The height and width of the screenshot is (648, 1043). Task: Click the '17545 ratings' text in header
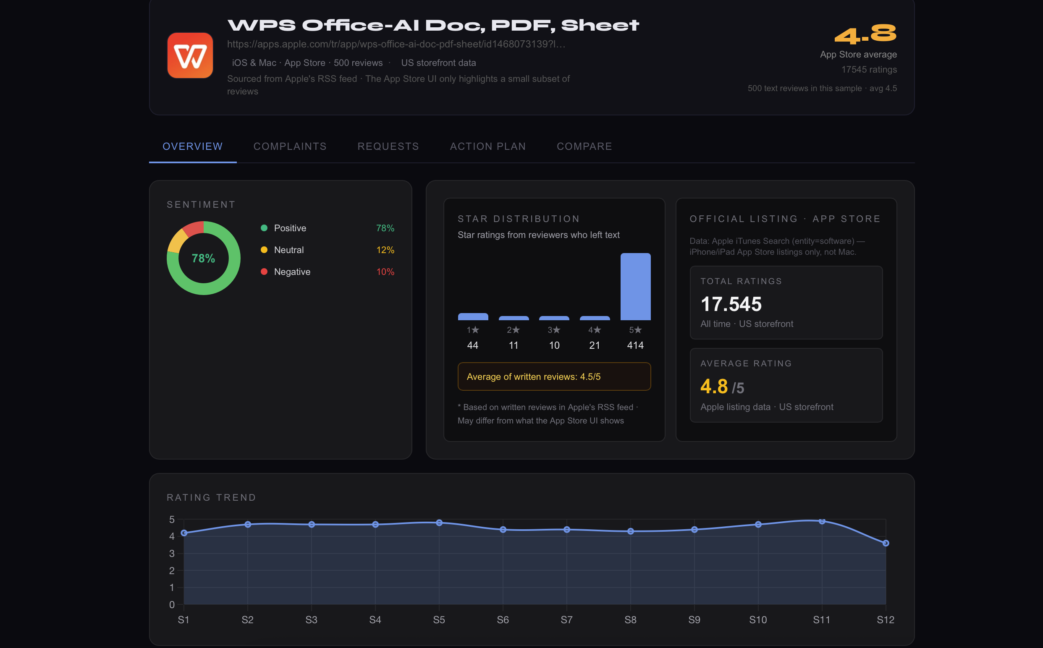point(869,69)
